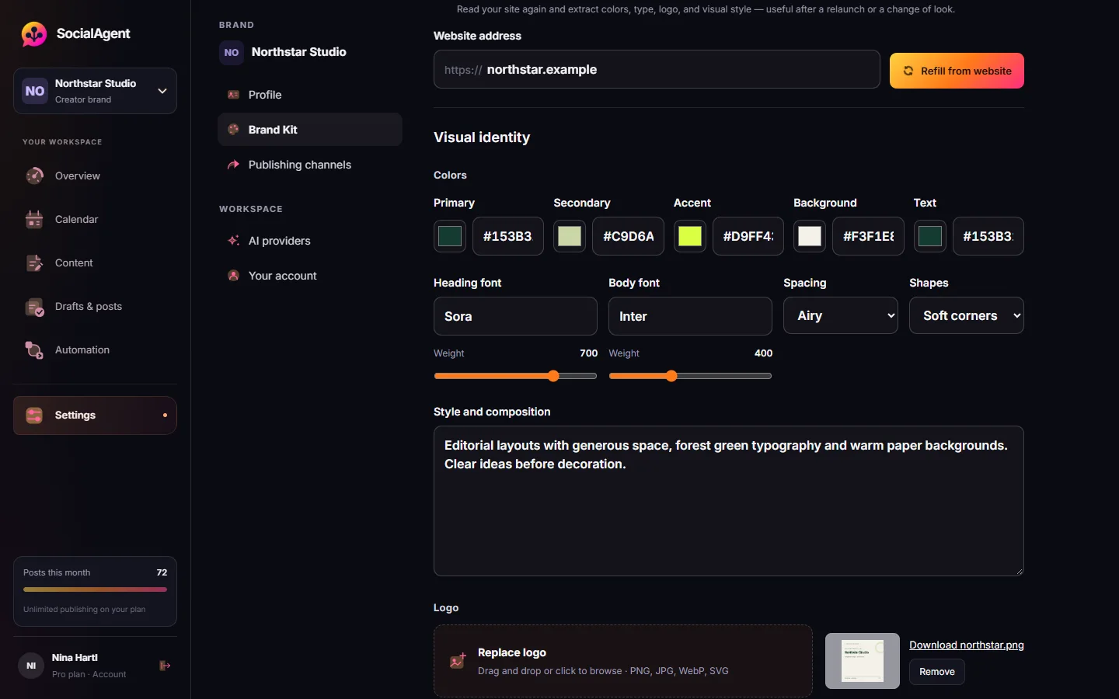Open the Drafts & posts icon
Screen dimensions: 1119x699
click(35, 307)
